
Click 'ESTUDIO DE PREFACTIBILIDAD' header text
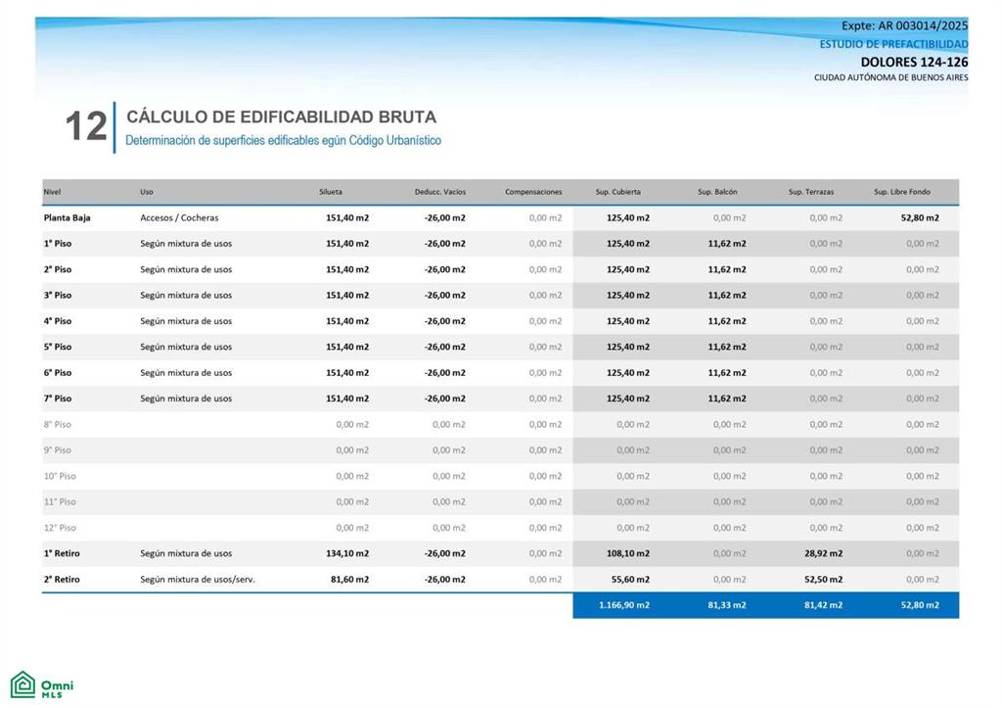coord(893,44)
